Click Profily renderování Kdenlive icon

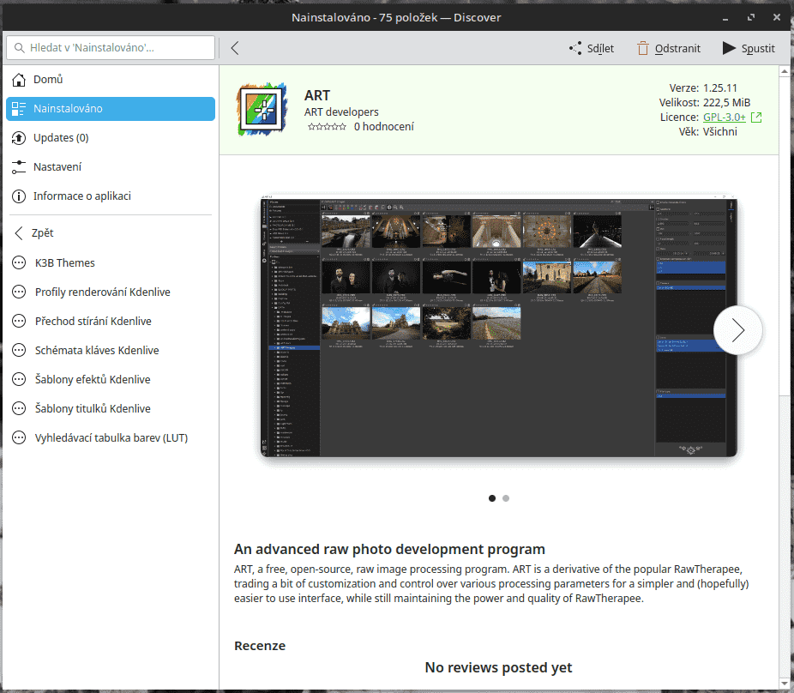19,292
